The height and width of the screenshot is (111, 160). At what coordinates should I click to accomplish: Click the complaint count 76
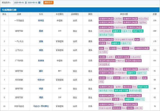tap(155, 106)
